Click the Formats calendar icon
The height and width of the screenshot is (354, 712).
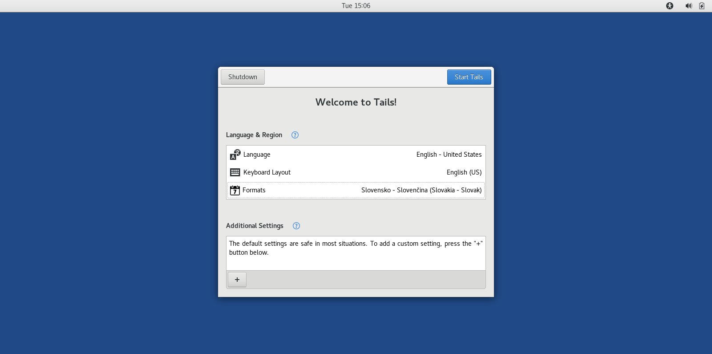tap(235, 190)
